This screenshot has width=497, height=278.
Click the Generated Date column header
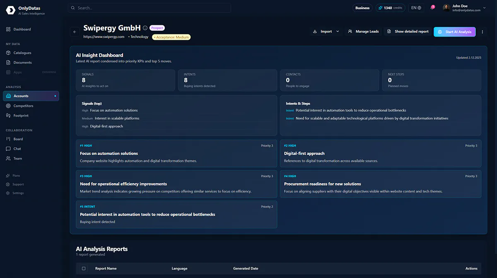point(246,268)
